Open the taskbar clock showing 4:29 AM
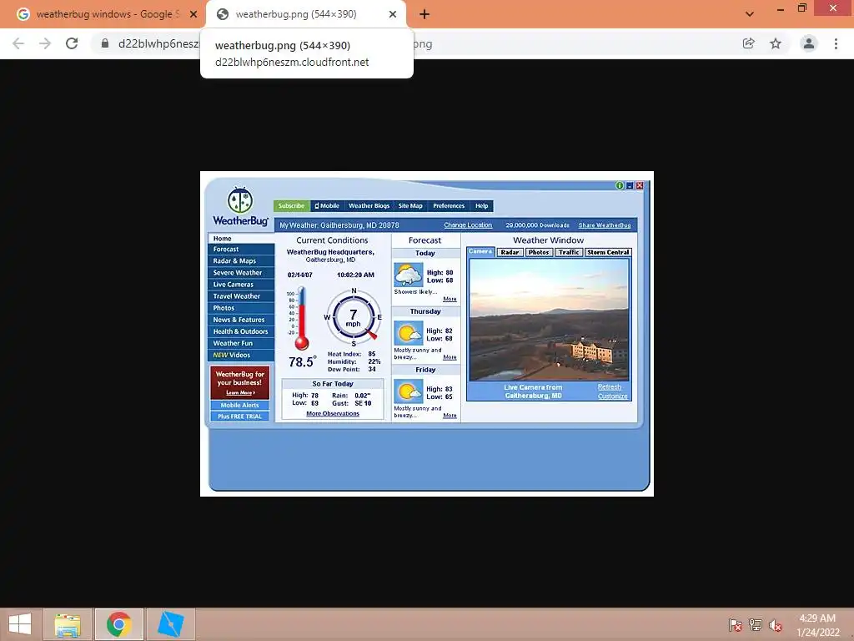Screen dimensions: 854x641 pos(817,624)
